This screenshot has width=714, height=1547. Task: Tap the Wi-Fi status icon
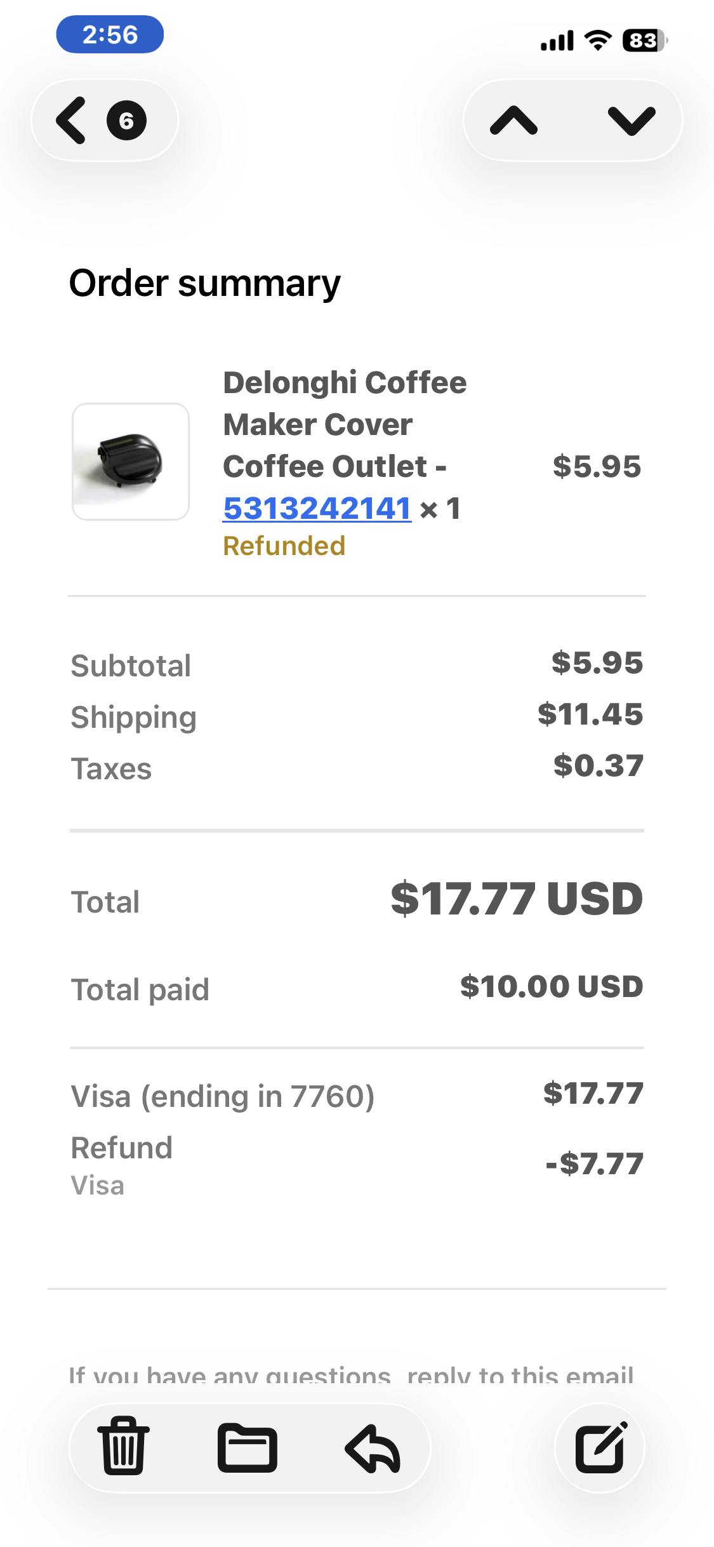tap(597, 41)
